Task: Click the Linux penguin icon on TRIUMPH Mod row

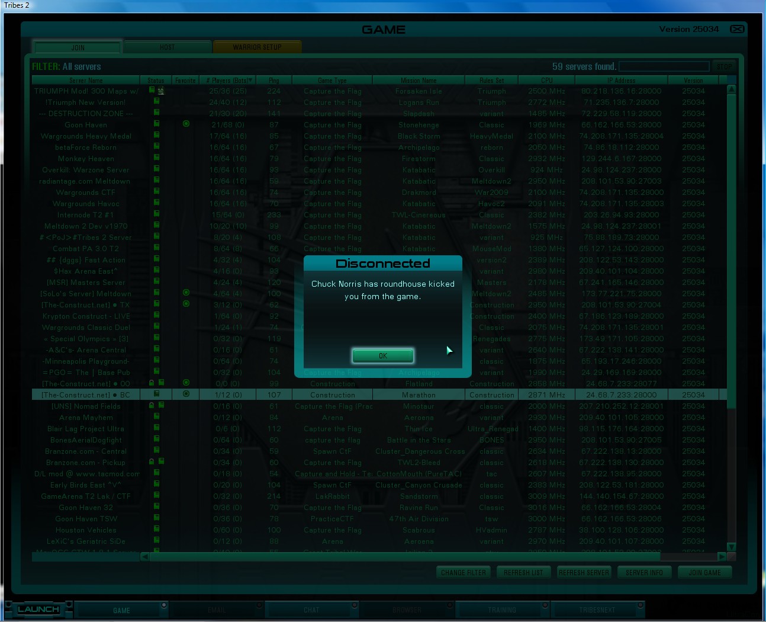Action: coord(160,91)
